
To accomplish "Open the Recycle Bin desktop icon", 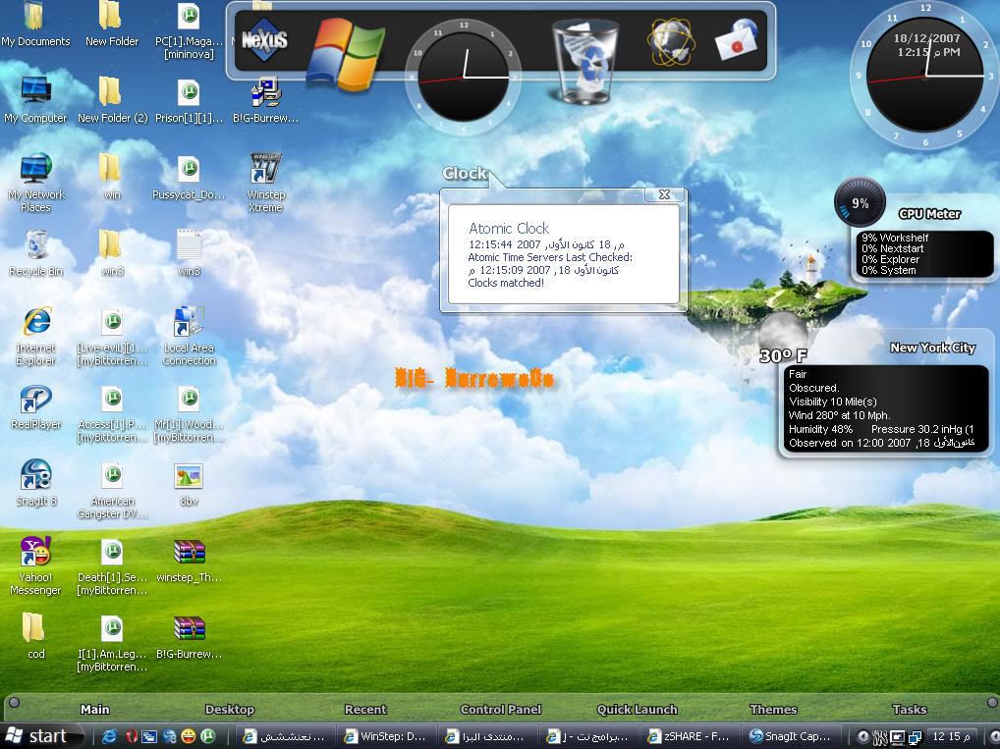I will coord(35,253).
